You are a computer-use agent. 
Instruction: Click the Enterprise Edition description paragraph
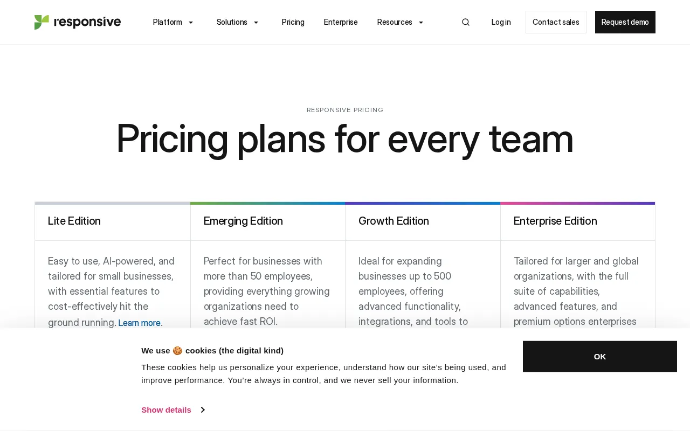point(577,291)
